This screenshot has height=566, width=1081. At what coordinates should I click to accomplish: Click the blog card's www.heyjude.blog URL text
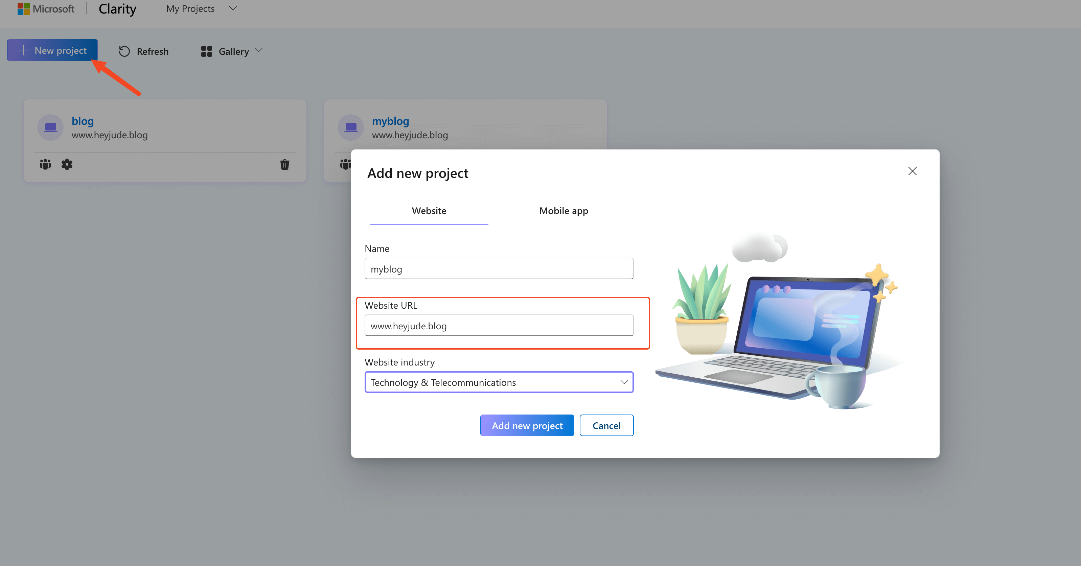pyautogui.click(x=110, y=135)
